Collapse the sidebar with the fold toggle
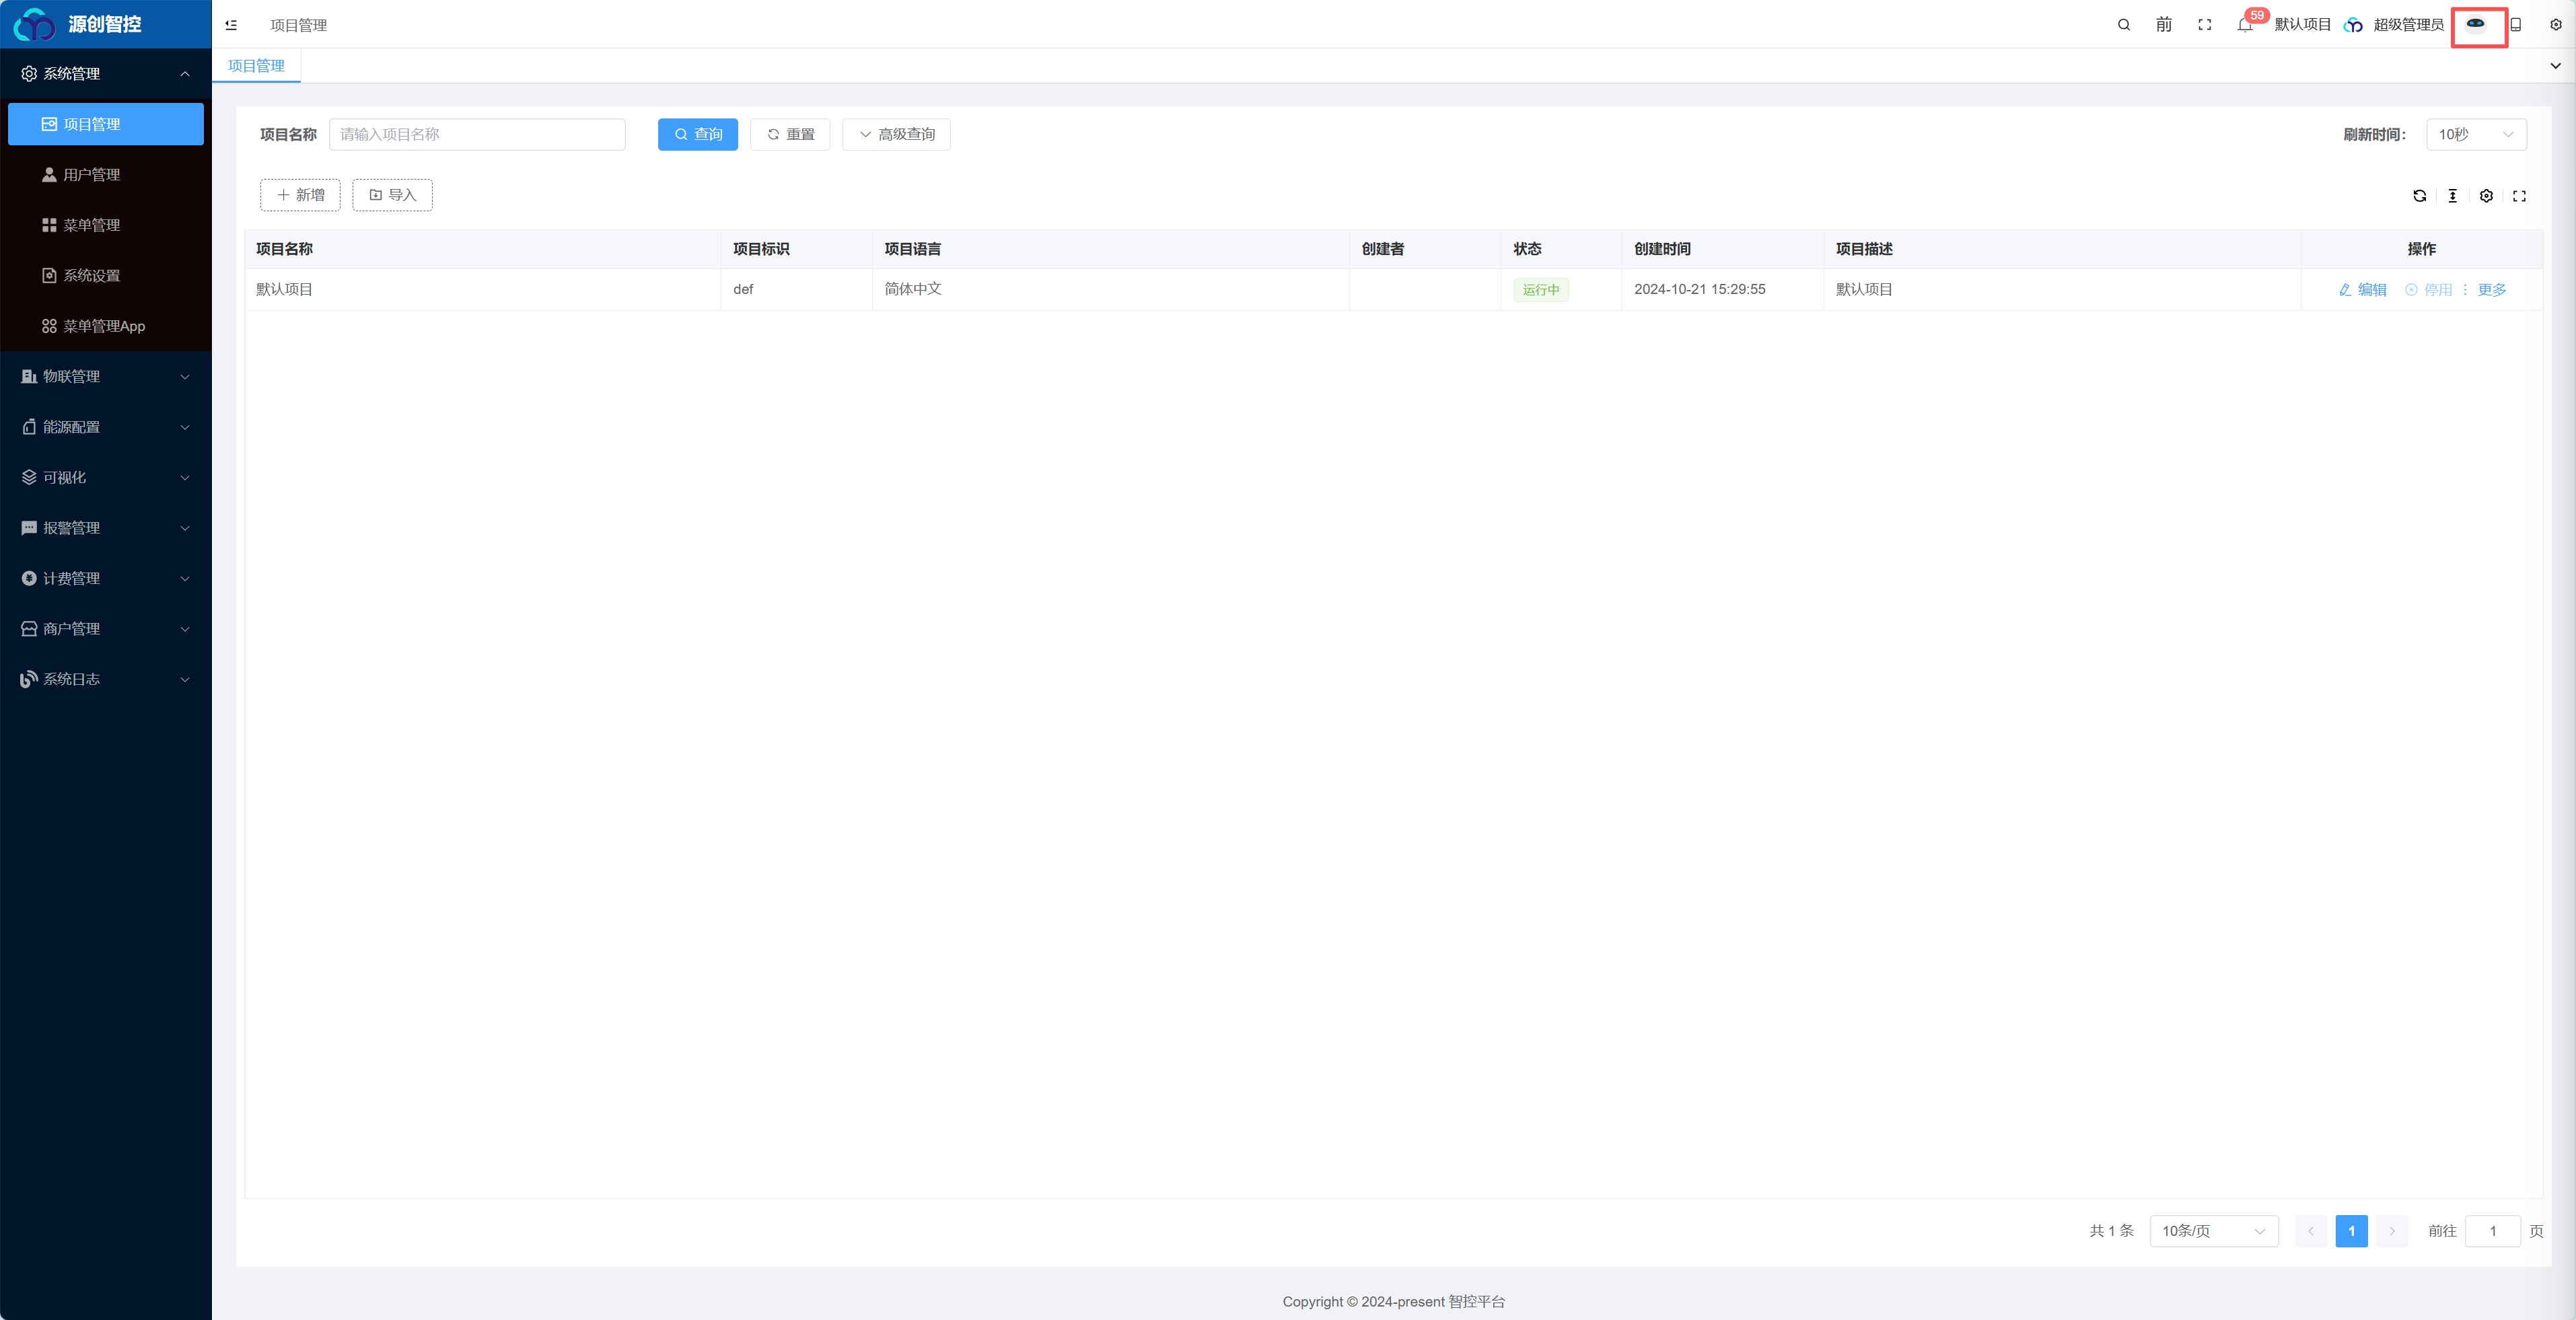The image size is (2576, 1320). (231, 25)
